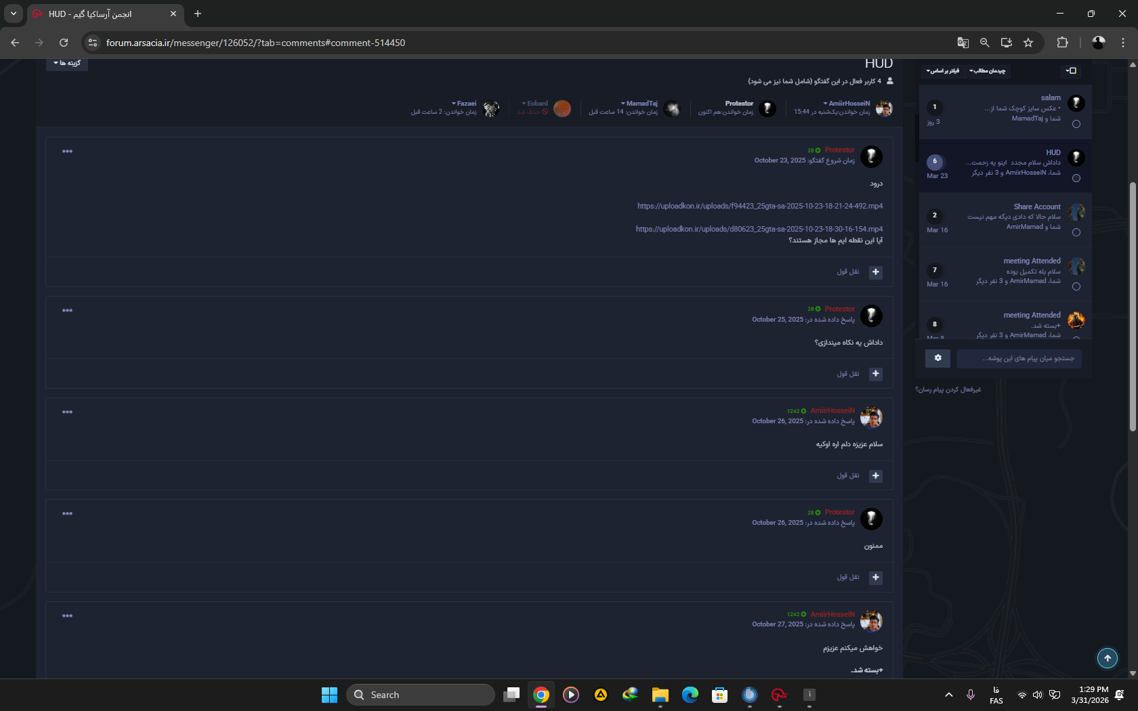Select the HUD browser tab

coord(105,14)
